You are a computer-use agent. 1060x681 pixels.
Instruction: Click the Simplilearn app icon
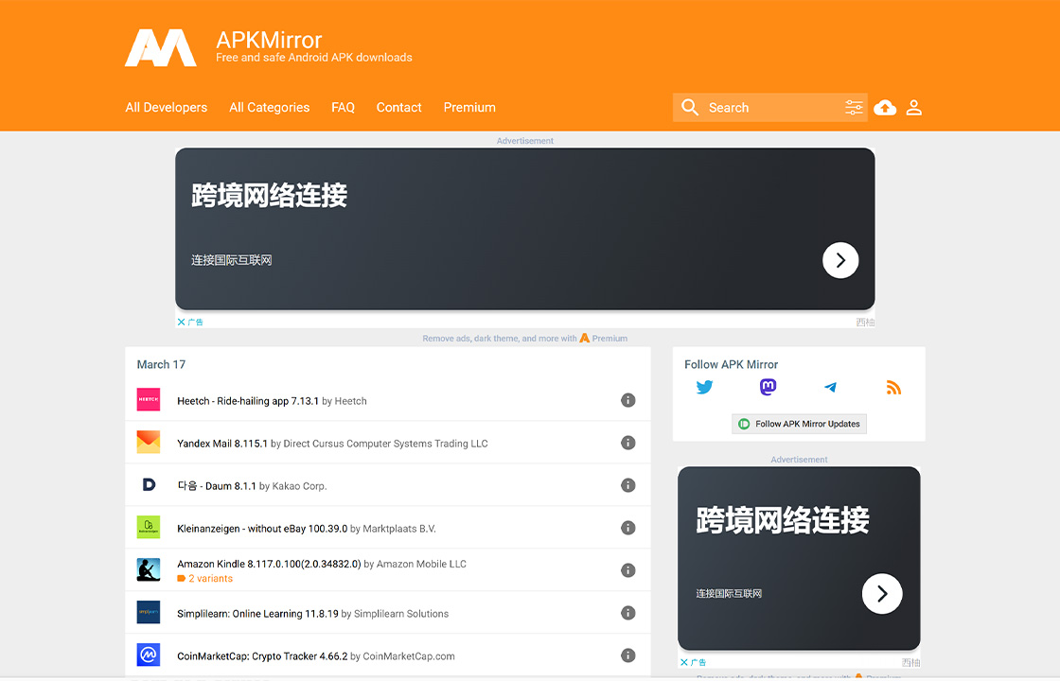click(x=149, y=613)
